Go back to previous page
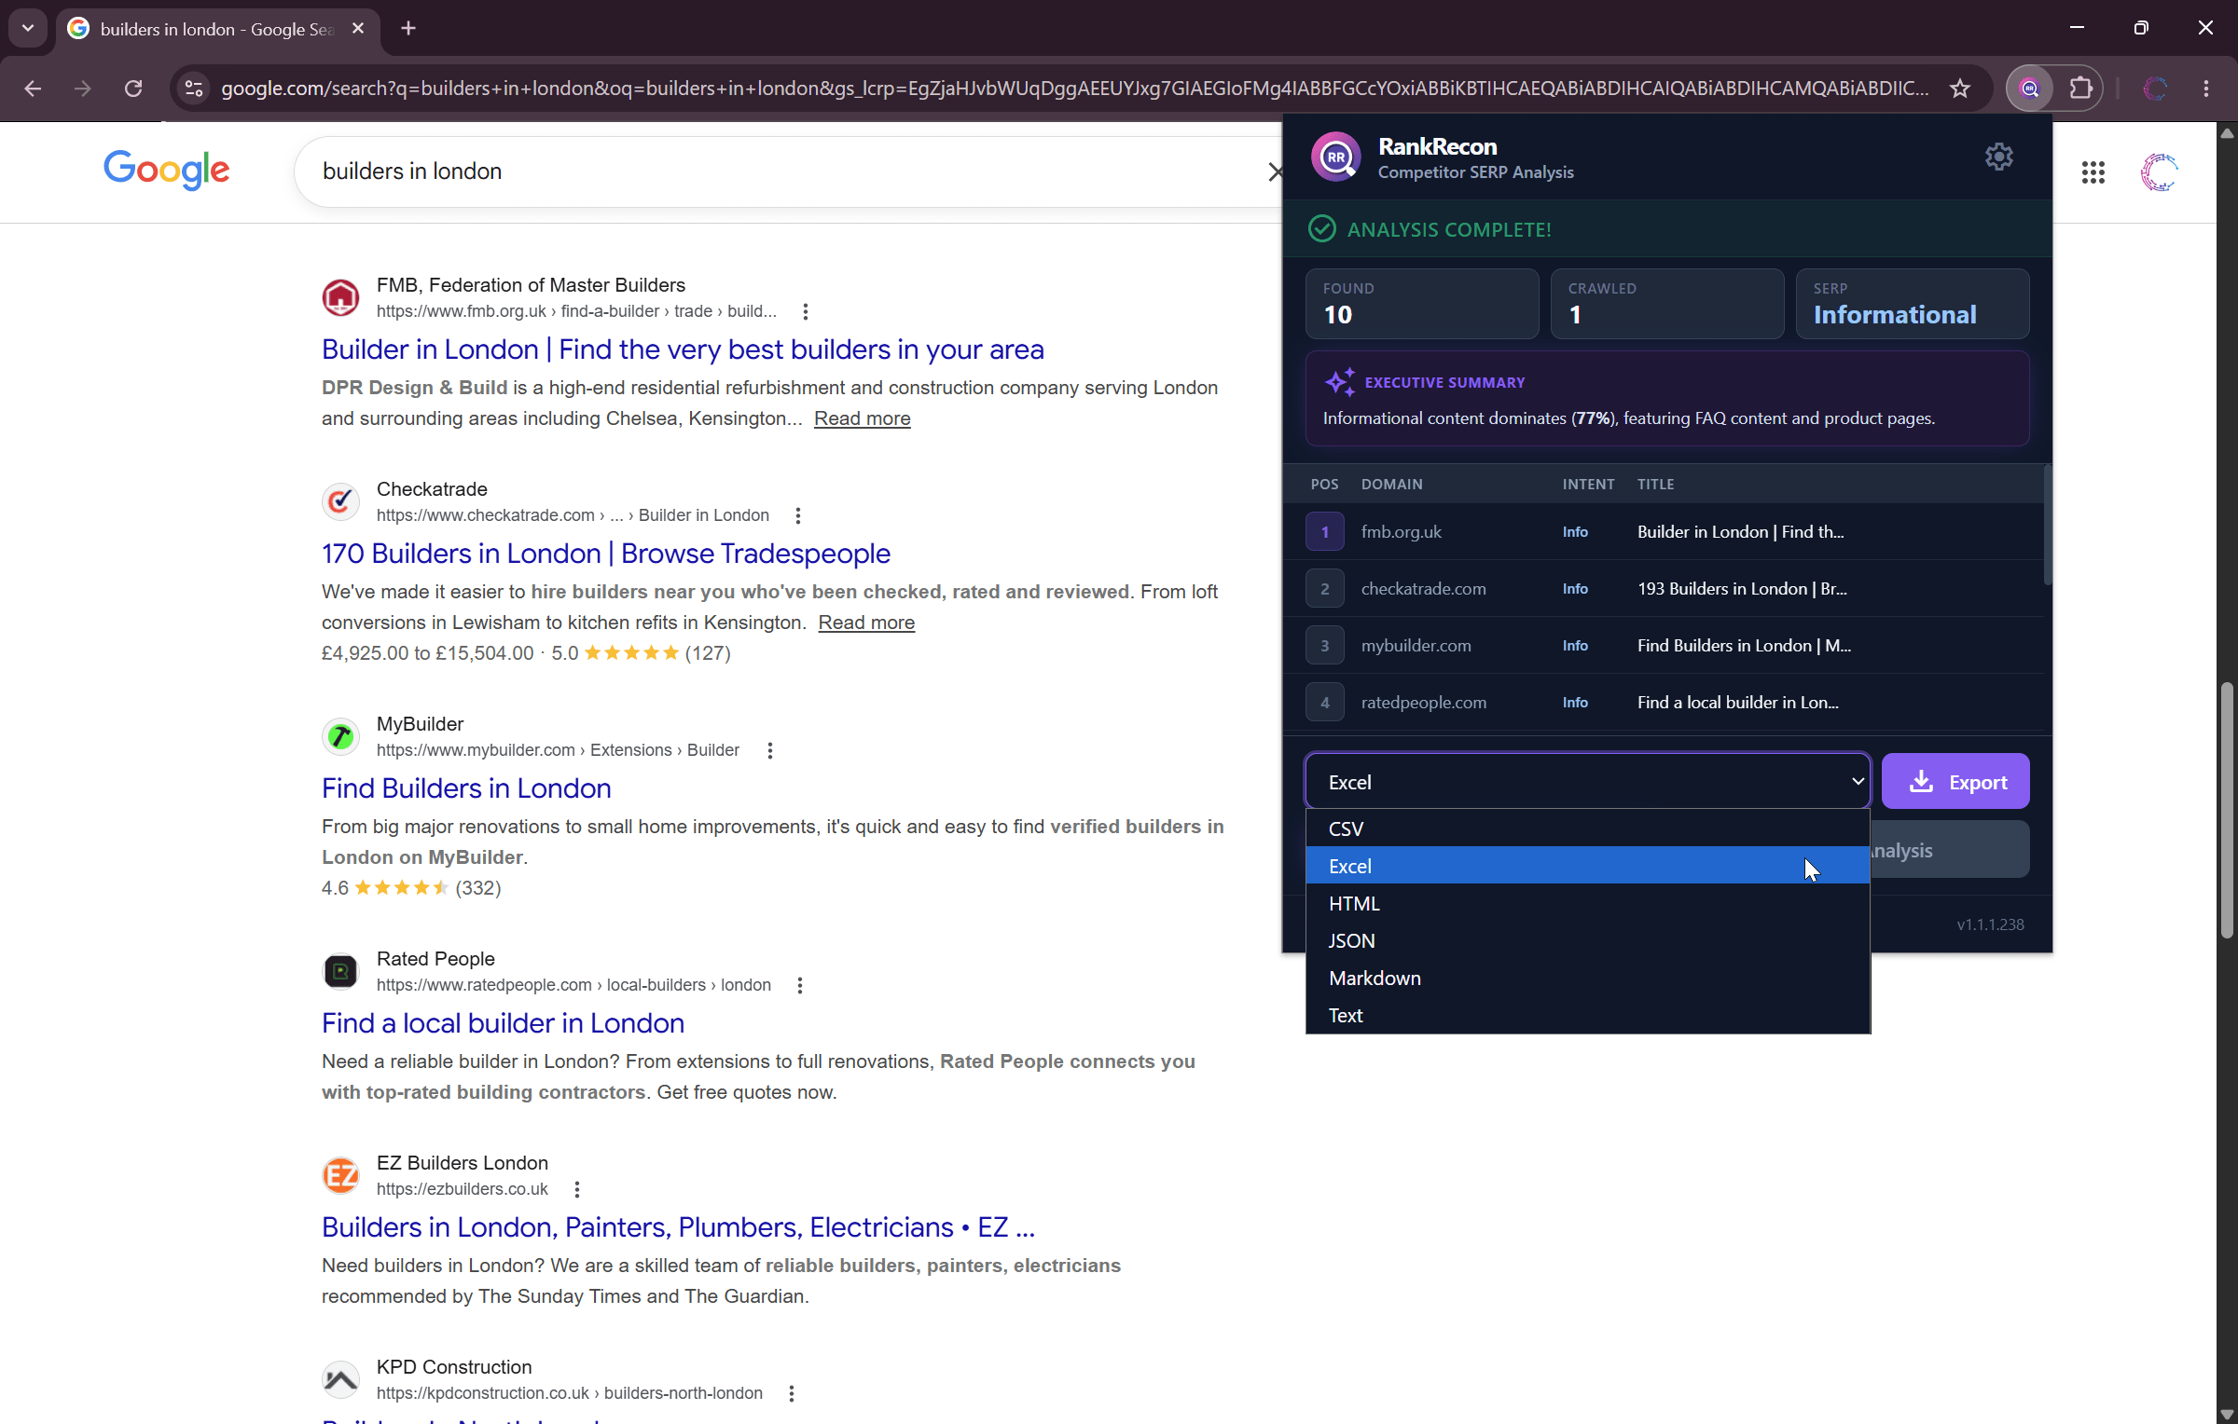2238x1424 pixels. (33, 89)
